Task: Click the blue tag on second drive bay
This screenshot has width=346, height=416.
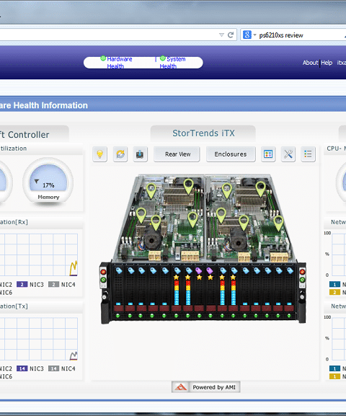Action: [x=130, y=270]
